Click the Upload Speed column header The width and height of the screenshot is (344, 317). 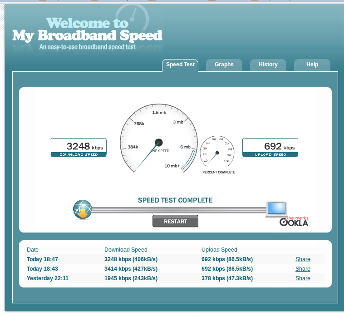point(219,250)
